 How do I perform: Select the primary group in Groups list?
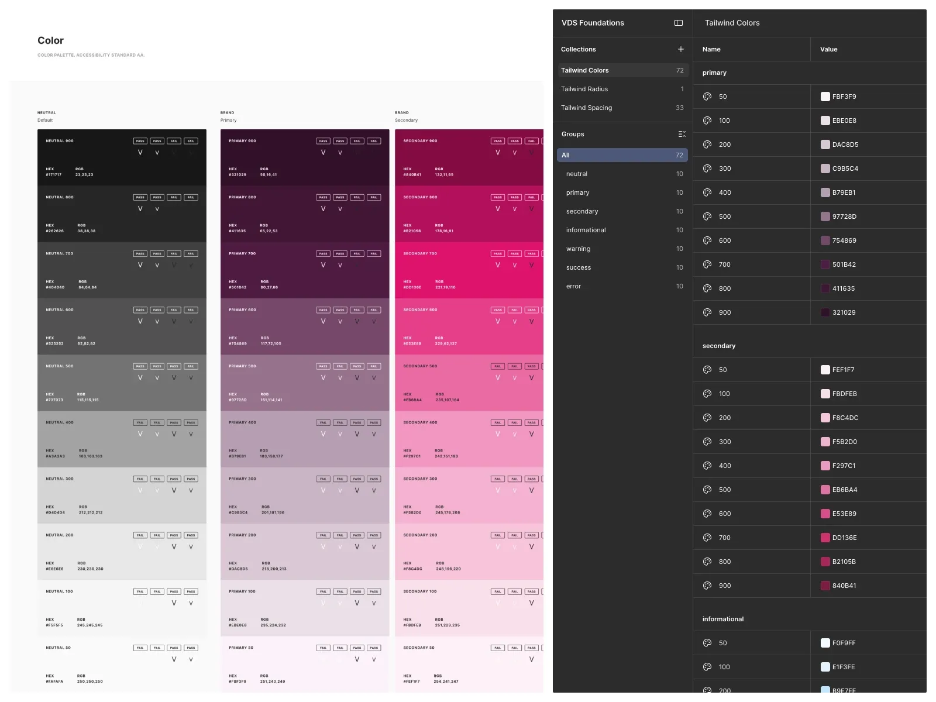(x=622, y=192)
